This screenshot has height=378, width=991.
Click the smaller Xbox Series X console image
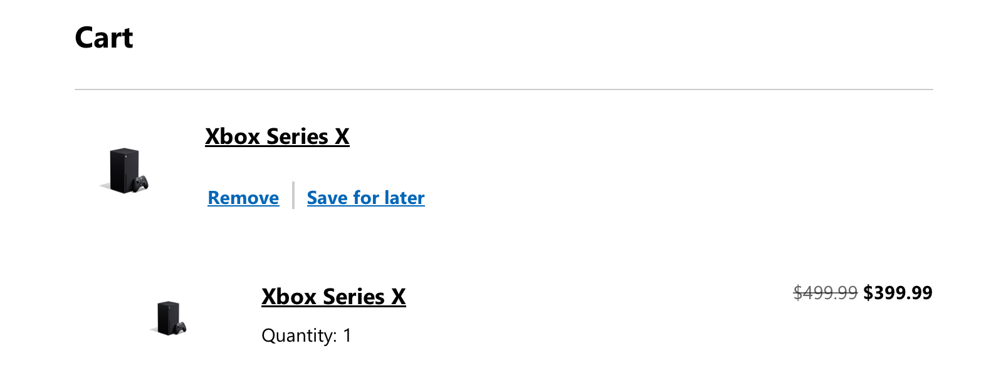click(x=169, y=318)
